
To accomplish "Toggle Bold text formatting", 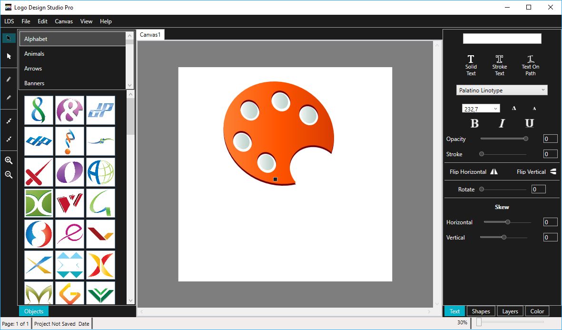I will 474,124.
